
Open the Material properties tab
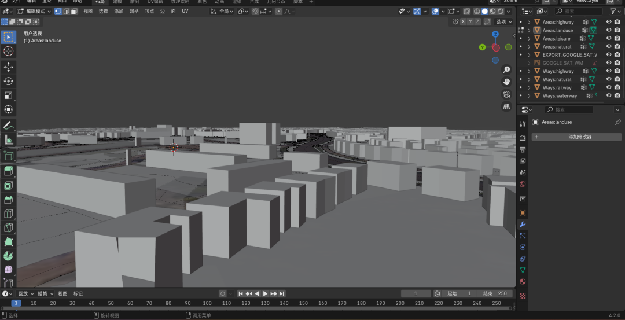coord(523,282)
